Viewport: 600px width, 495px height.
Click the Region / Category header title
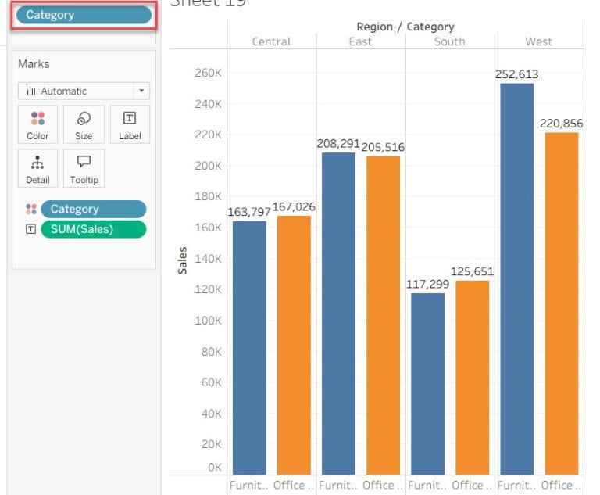[405, 27]
